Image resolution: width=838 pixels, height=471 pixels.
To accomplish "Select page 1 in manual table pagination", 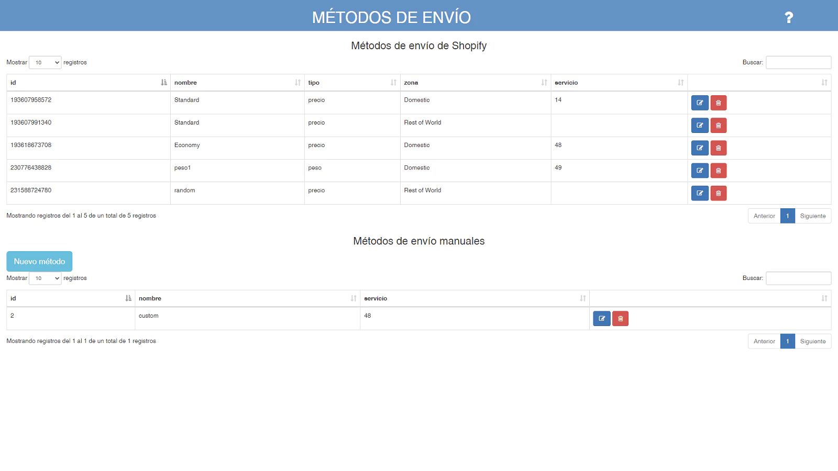I will (788, 341).
